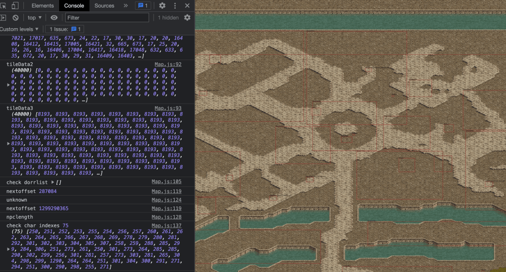Expand the tileData2 array
This screenshot has height=272, width=506.
click(8, 85)
